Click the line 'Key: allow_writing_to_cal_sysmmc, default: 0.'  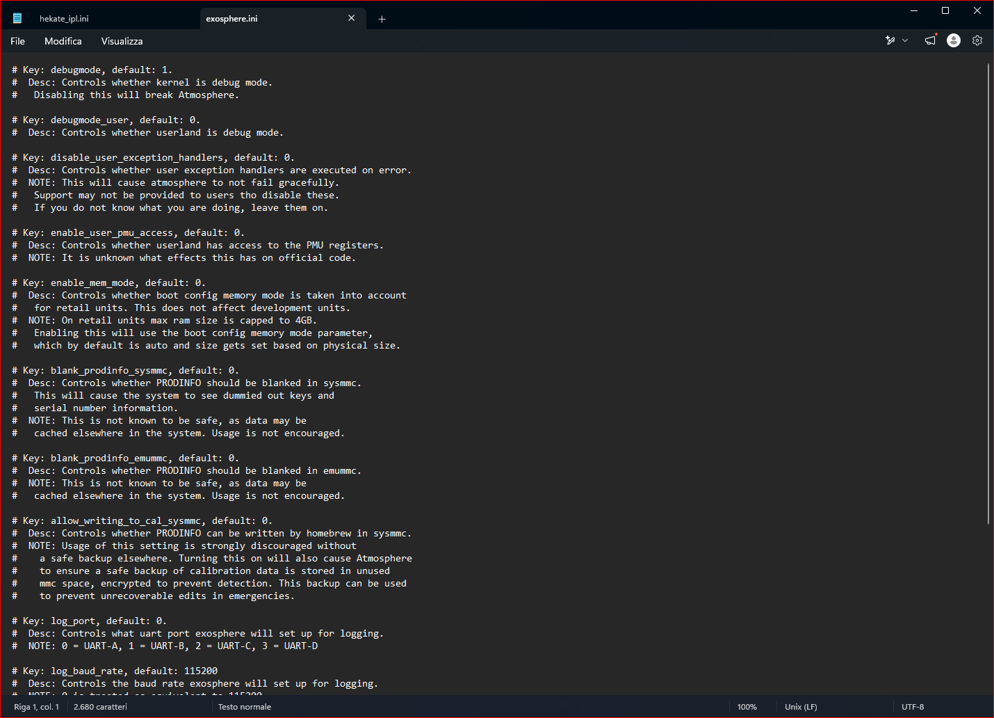(142, 521)
